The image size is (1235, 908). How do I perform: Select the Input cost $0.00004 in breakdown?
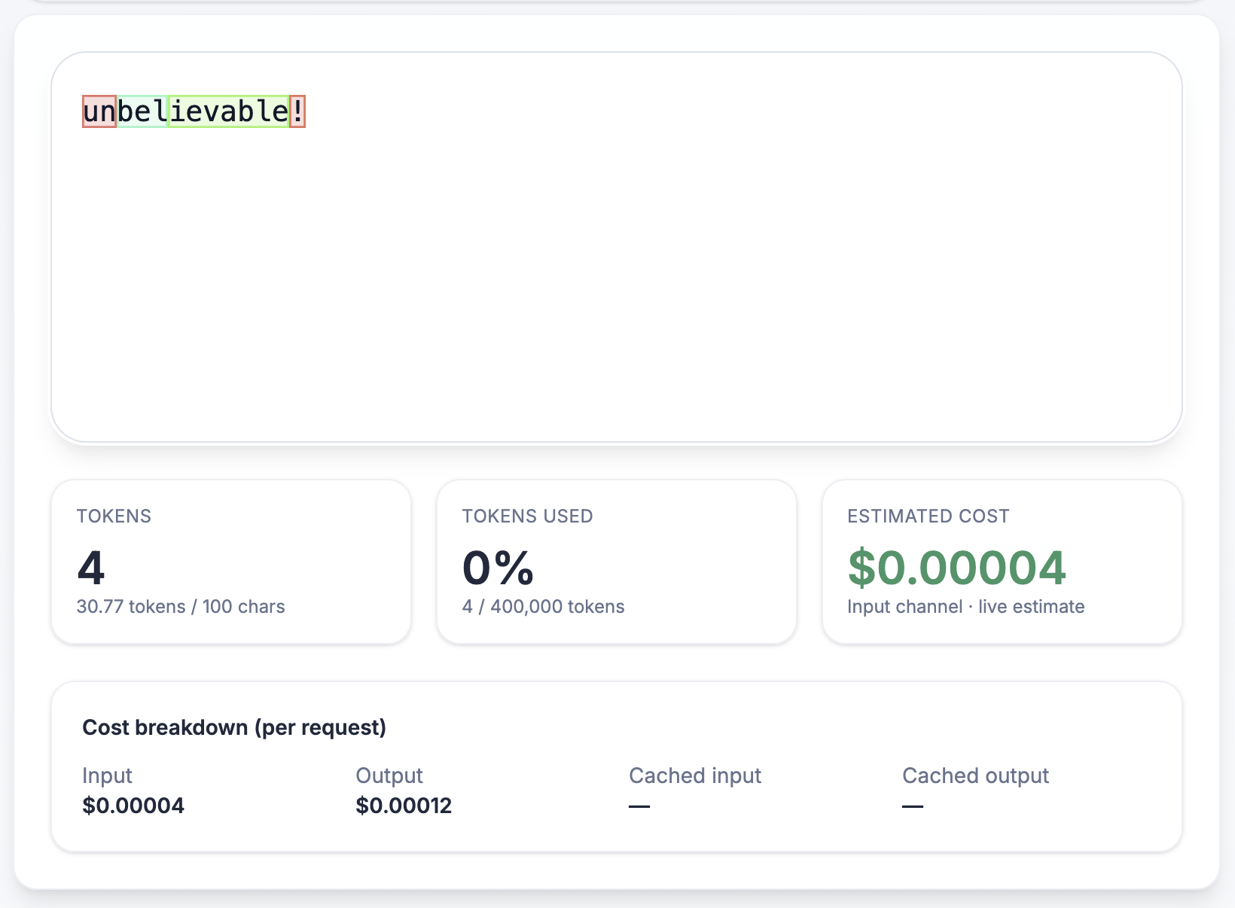(133, 806)
